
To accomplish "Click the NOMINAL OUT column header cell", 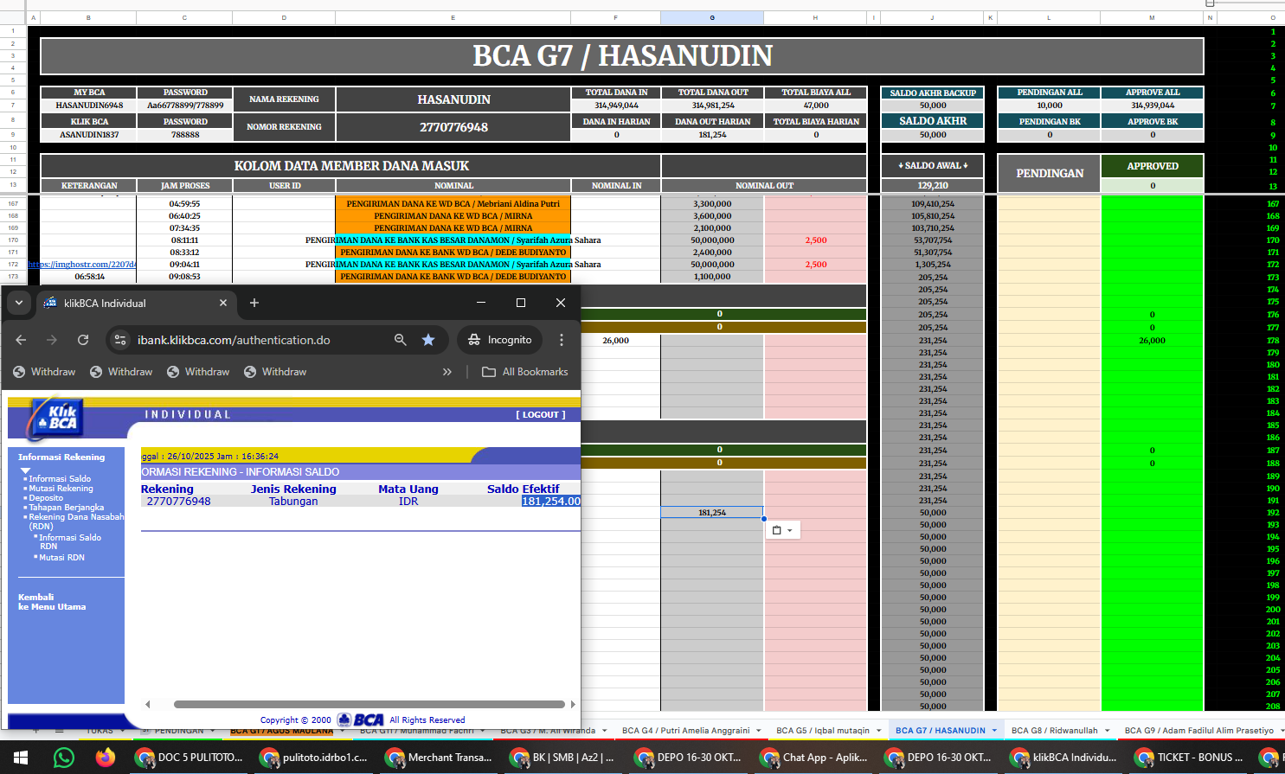I will click(x=764, y=185).
